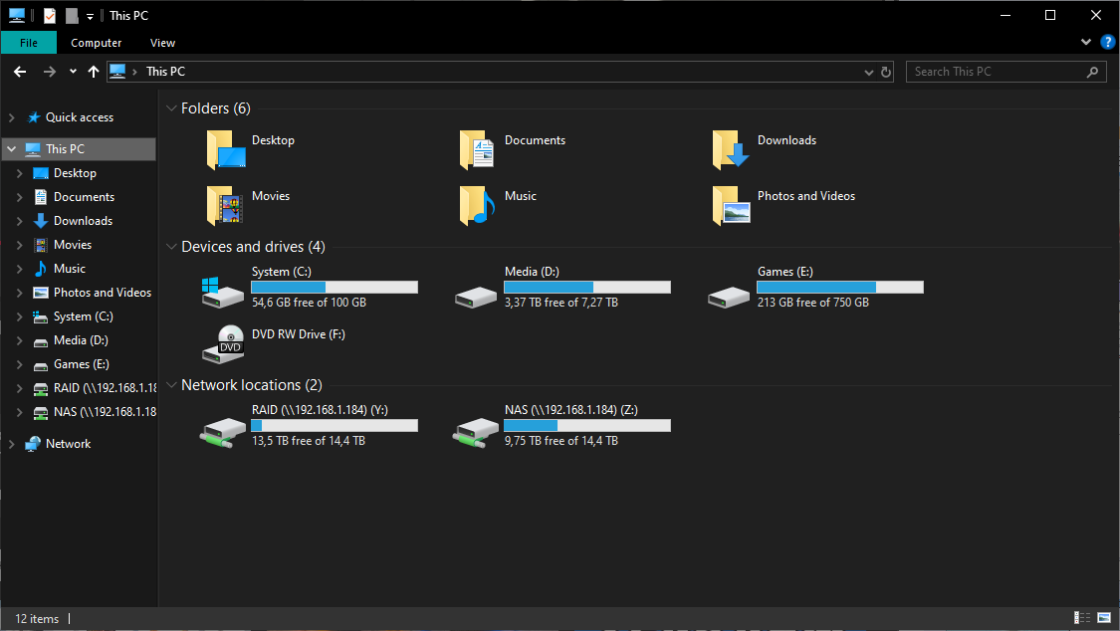Image resolution: width=1120 pixels, height=631 pixels.
Task: Open the File menu tab
Action: 29,43
